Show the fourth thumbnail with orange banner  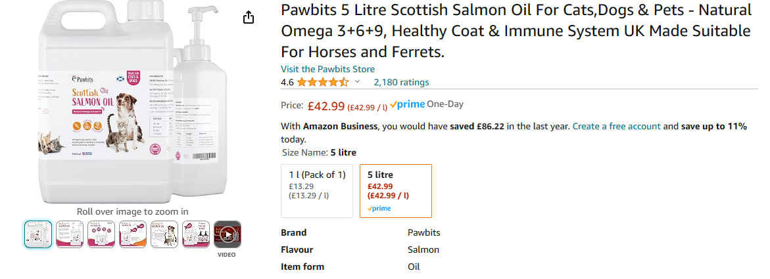(x=133, y=234)
